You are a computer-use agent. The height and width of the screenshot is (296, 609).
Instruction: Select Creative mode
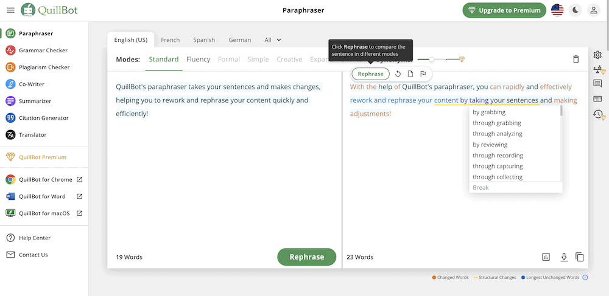tap(289, 60)
